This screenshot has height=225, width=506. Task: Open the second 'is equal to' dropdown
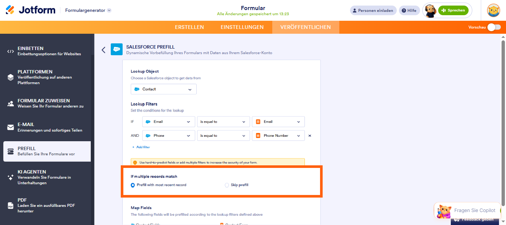[x=223, y=136]
